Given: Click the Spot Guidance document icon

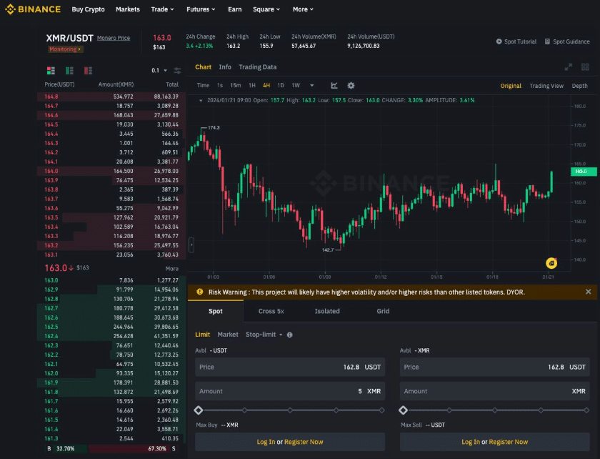Looking at the screenshot, I should click(547, 41).
